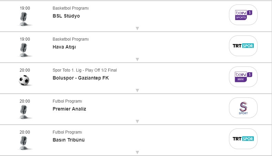Open TRT Spor logo in Hava Atışı row
The image size is (272, 156).
(243, 46)
